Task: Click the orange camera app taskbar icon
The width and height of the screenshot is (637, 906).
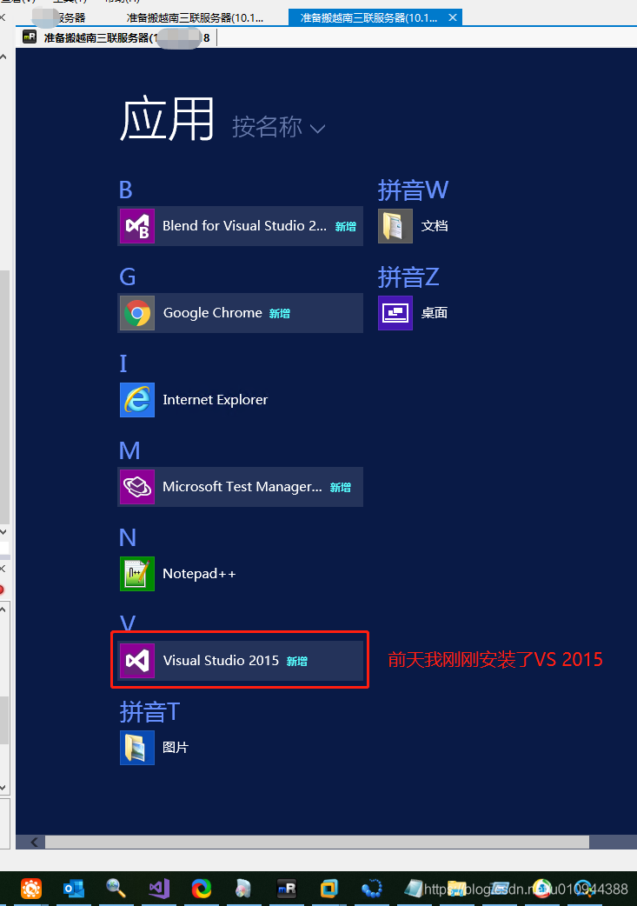Action: pos(31,888)
